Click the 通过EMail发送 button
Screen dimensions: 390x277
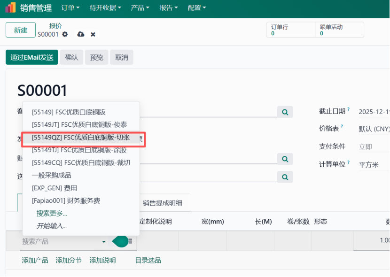click(x=31, y=57)
